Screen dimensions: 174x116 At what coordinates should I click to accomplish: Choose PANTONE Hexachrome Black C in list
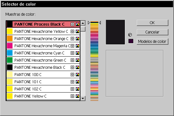[43, 68]
